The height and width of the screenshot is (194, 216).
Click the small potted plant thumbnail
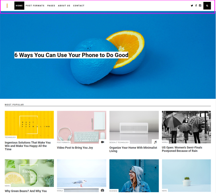(x=186, y=176)
